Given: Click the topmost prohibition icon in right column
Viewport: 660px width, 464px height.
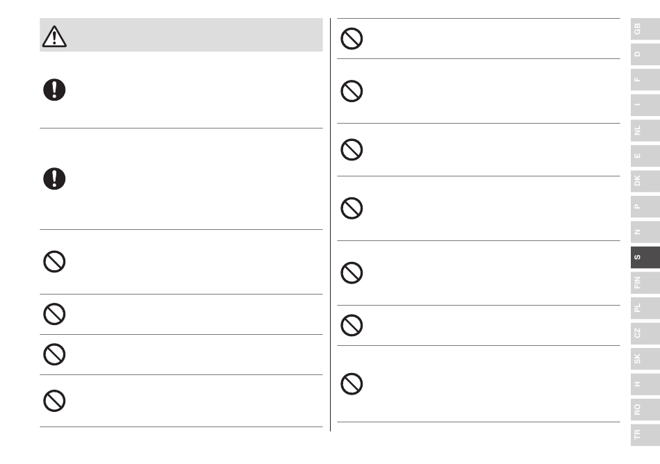Looking at the screenshot, I should pos(352,39).
